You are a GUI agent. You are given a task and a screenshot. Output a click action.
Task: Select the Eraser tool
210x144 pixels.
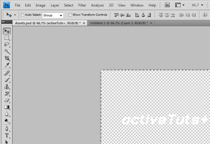click(x=7, y=100)
